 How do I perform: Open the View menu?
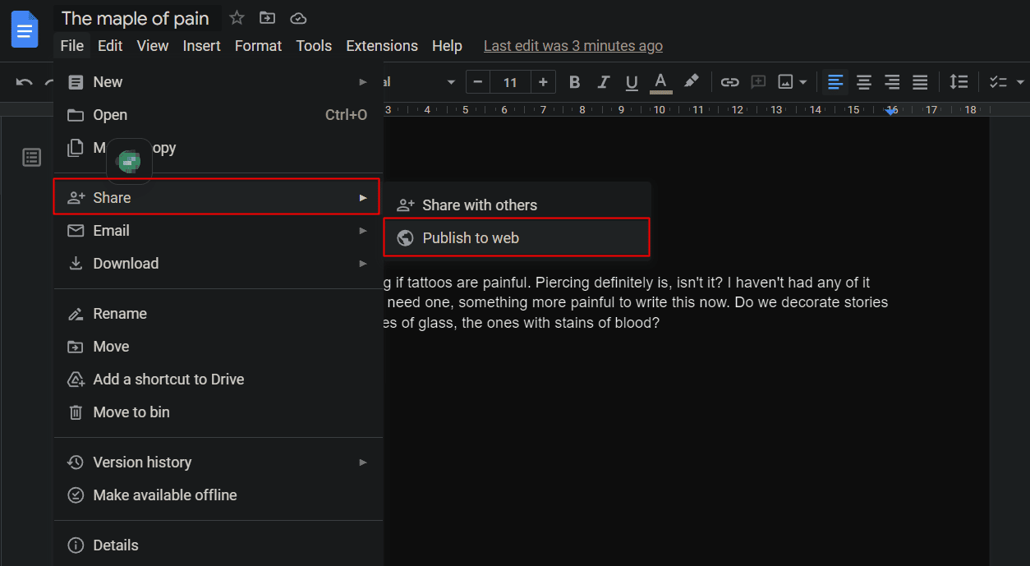(153, 46)
